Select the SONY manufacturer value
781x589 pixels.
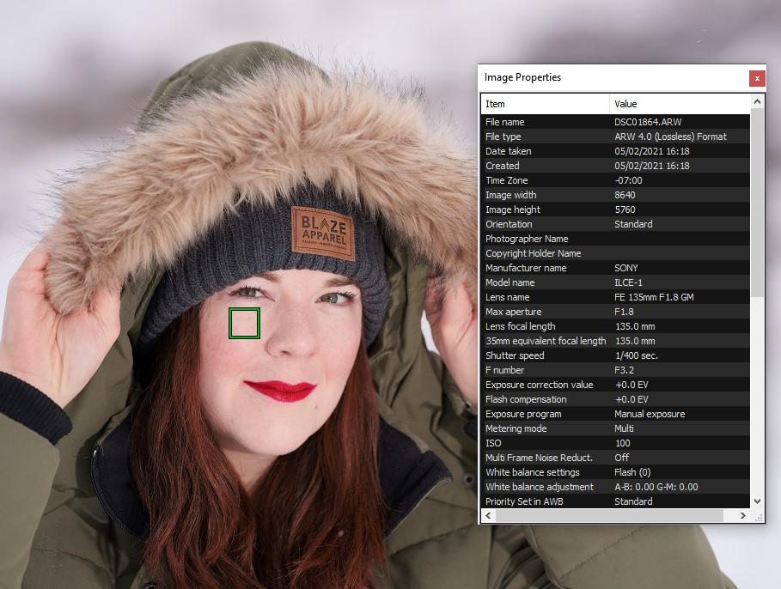click(626, 268)
